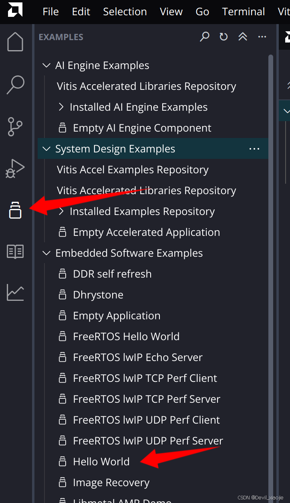Screen dimensions: 290x503
Task: Collapse all example groups with double-chevron icon
Action: click(243, 37)
